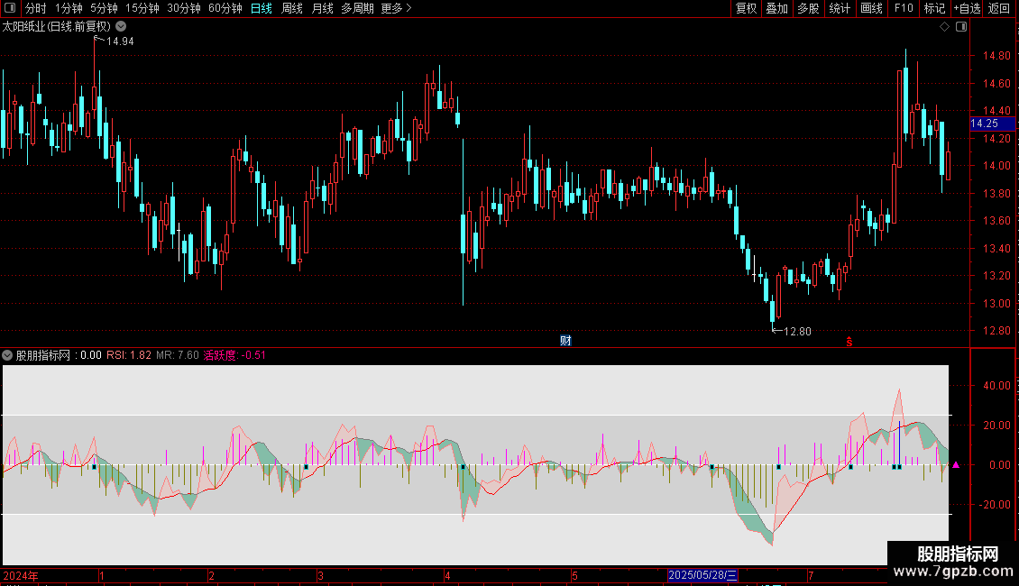Expand the 太阳纸业 chart title dropdown
1019x586 pixels.
pos(121,27)
